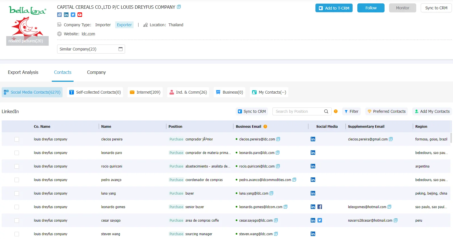
Task: Check the box for leonardo gomes row
Action: [17, 207]
